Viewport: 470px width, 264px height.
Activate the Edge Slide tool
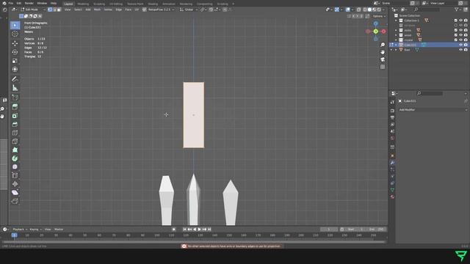tap(15, 175)
